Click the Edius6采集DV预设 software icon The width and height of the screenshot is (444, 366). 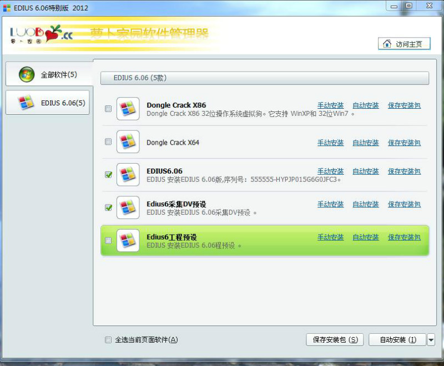128,207
